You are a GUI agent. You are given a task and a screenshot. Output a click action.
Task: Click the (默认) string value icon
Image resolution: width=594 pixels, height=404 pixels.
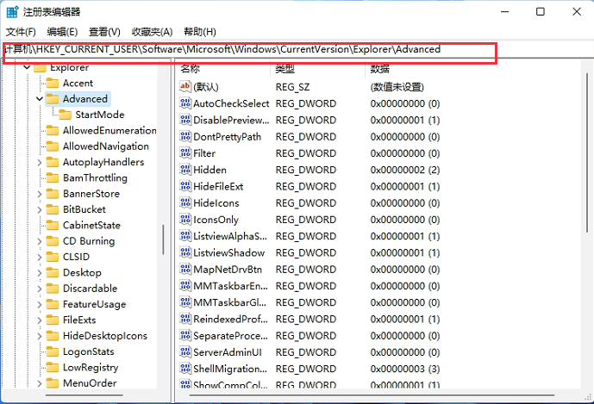185,87
